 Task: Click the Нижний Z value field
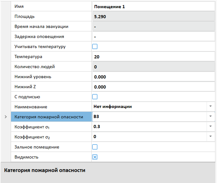tap(153, 87)
